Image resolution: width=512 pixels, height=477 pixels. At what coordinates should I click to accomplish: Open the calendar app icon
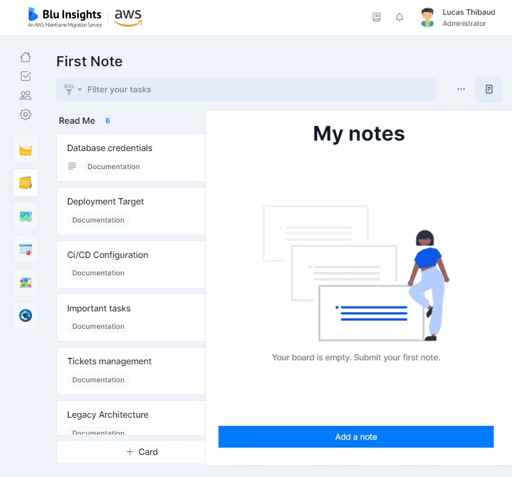[x=26, y=249]
